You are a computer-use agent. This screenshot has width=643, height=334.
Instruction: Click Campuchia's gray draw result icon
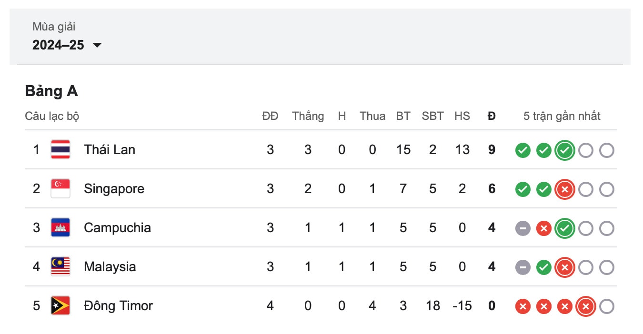coord(522,229)
